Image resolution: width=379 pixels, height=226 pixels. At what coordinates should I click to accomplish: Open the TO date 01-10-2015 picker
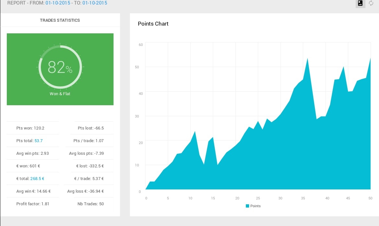(95, 3)
